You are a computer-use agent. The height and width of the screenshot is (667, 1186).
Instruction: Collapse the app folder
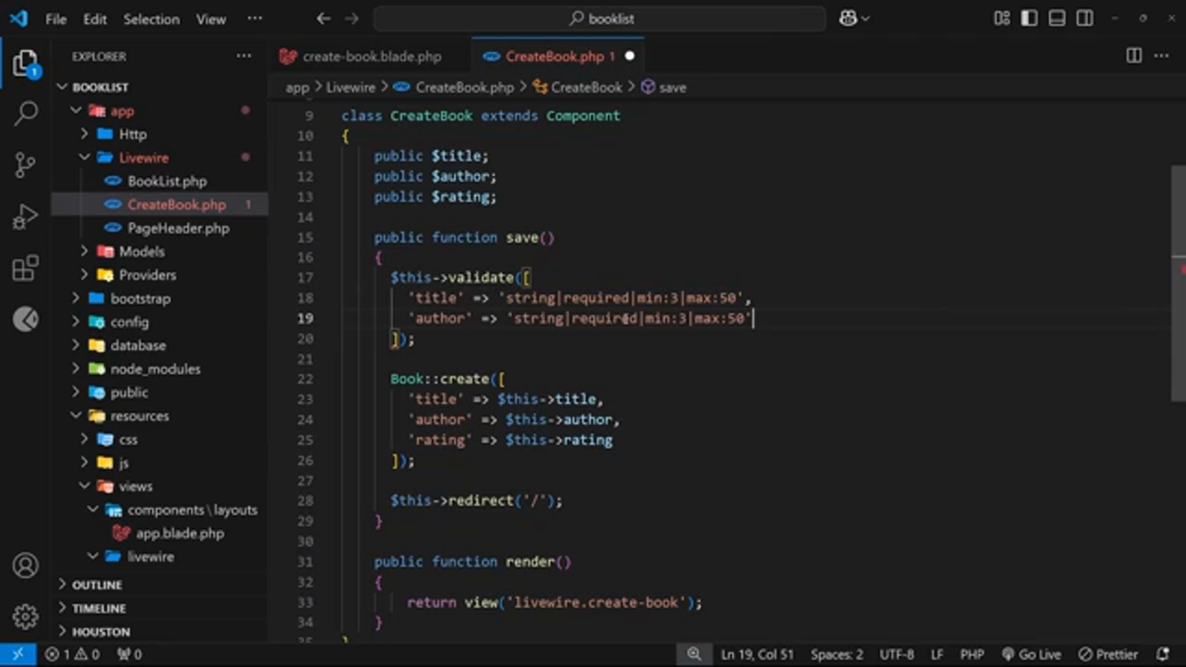coord(122,111)
